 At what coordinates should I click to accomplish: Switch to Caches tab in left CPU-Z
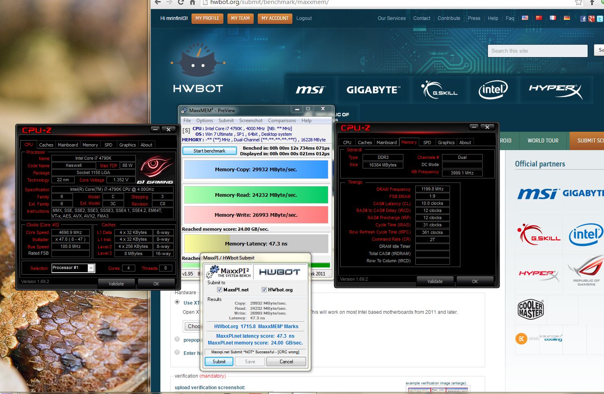tap(46, 145)
